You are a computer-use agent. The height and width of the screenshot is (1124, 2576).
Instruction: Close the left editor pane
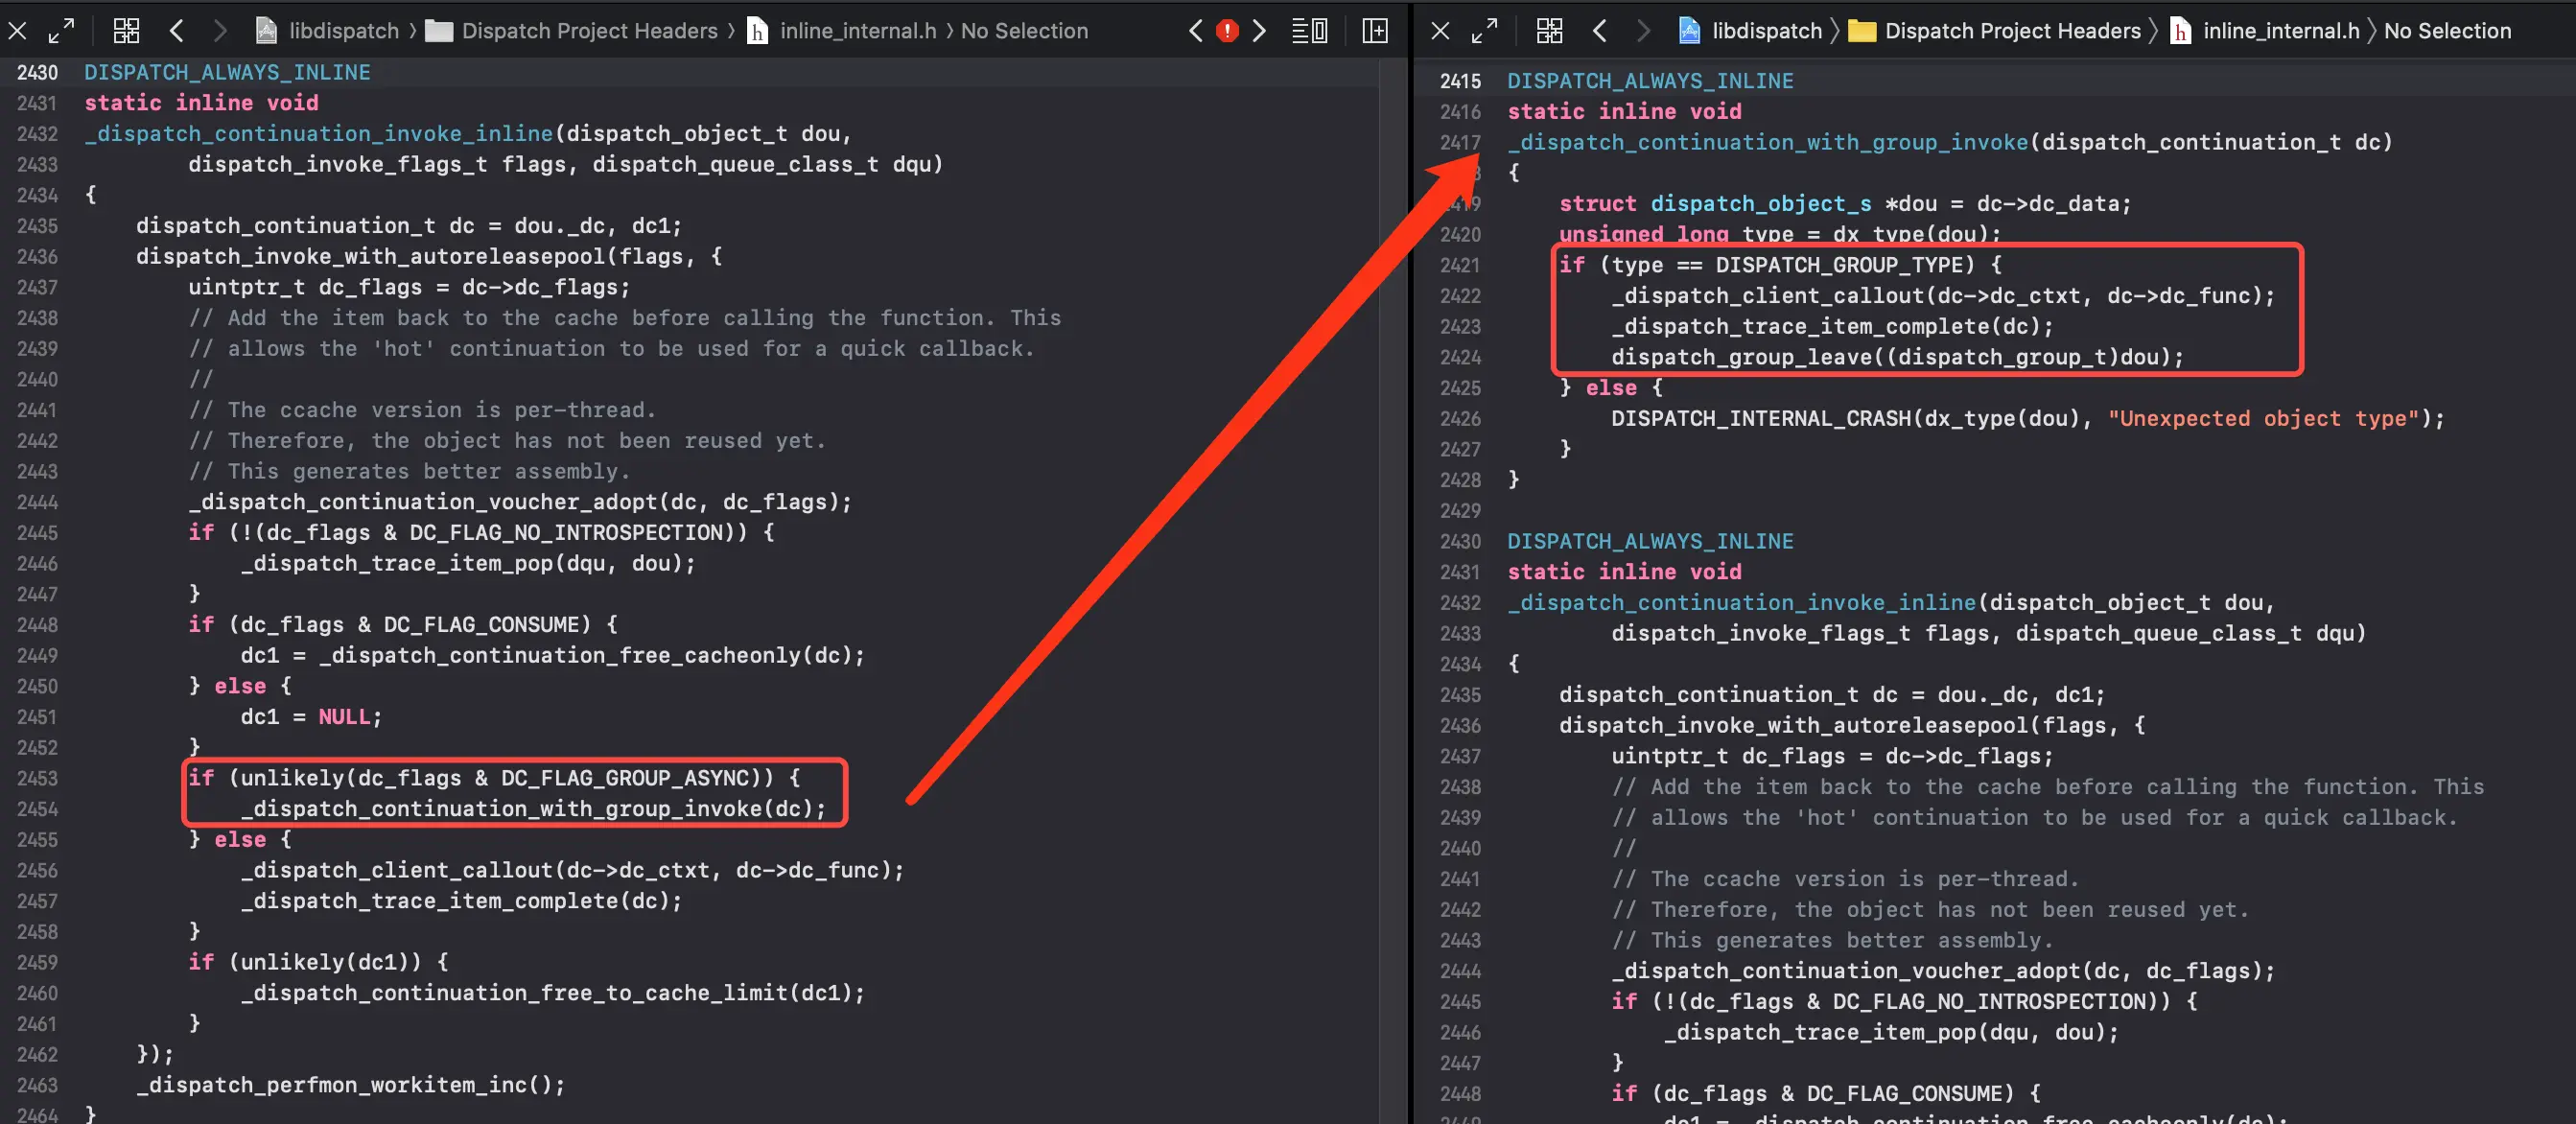[17, 31]
